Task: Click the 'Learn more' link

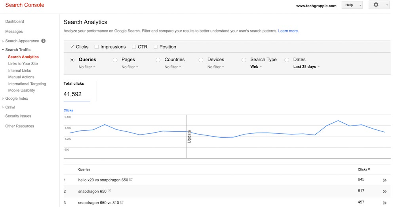Action: tap(288, 31)
